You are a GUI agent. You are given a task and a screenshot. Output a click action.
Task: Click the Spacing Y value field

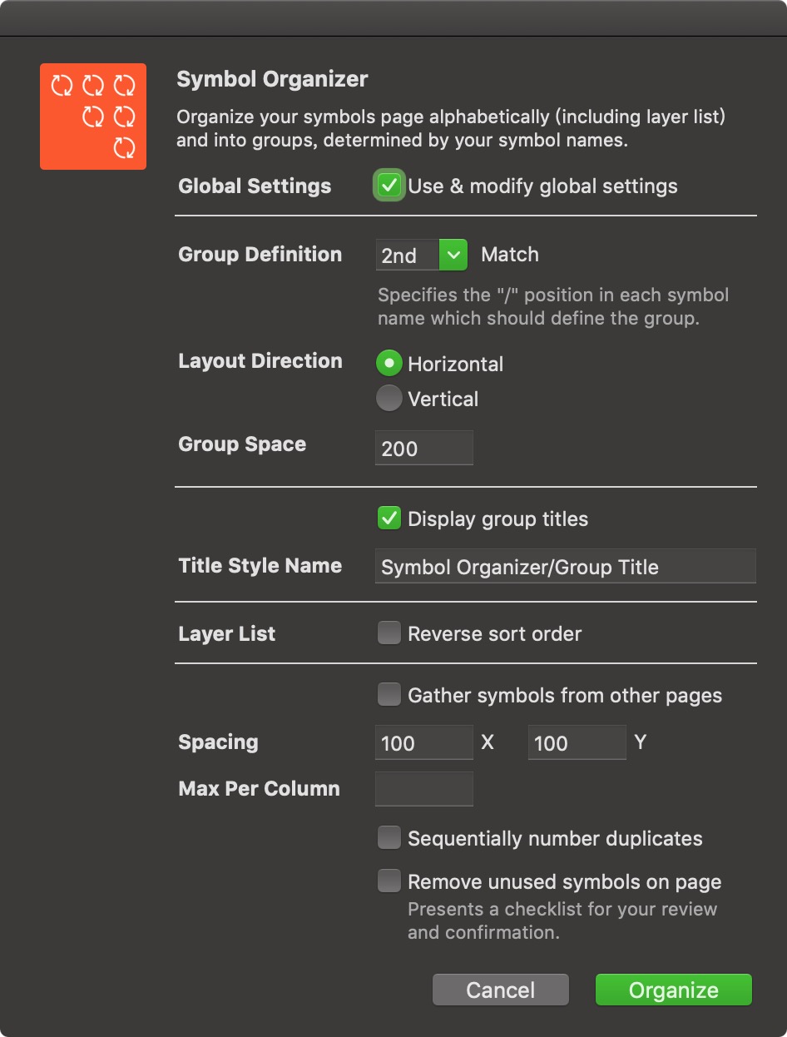[x=577, y=742]
